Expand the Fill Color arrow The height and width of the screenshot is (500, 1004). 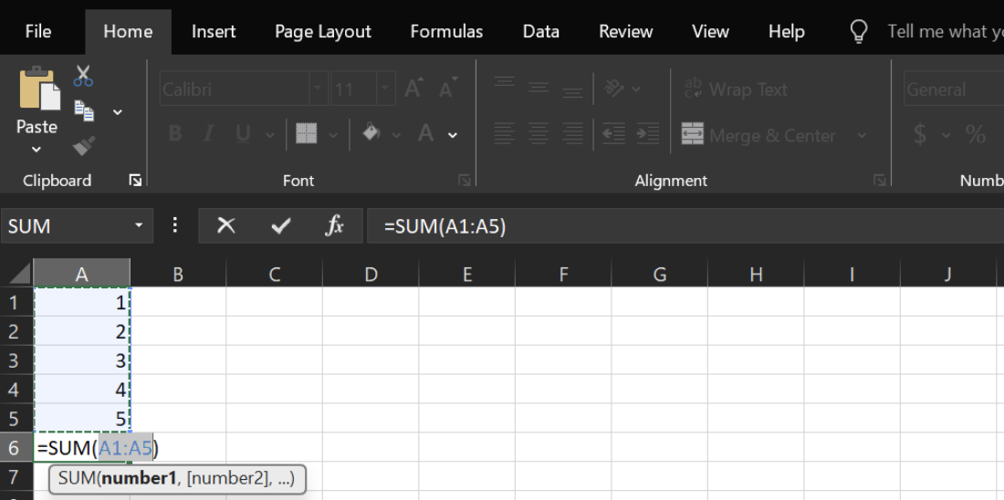click(396, 135)
